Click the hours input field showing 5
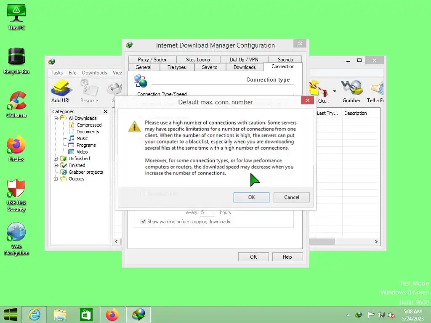The height and width of the screenshot is (323, 431). pos(207,212)
